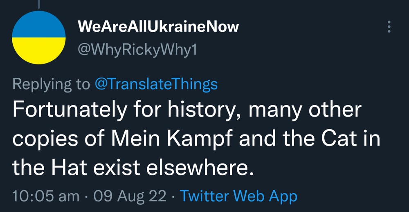The image size is (409, 212).
Task: Click the "Replying to" label
Action: pos(51,84)
